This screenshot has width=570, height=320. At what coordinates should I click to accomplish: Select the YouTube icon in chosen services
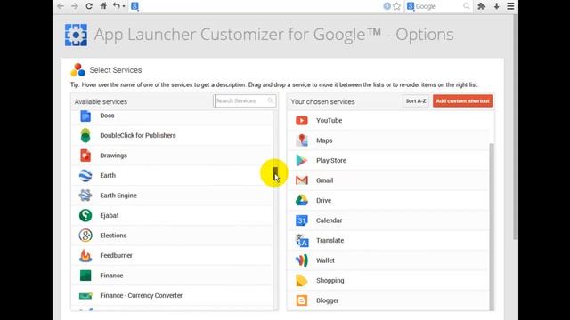[x=302, y=121]
